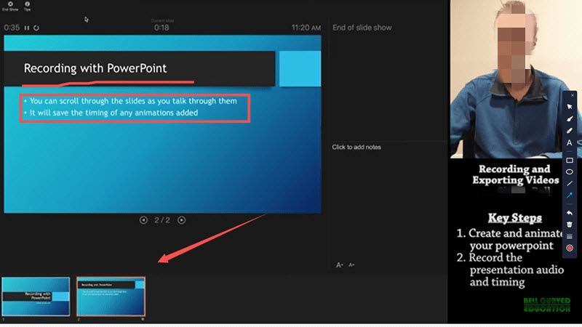Reset the slide timer
Viewport: 582px width, 327px height.
(x=36, y=28)
